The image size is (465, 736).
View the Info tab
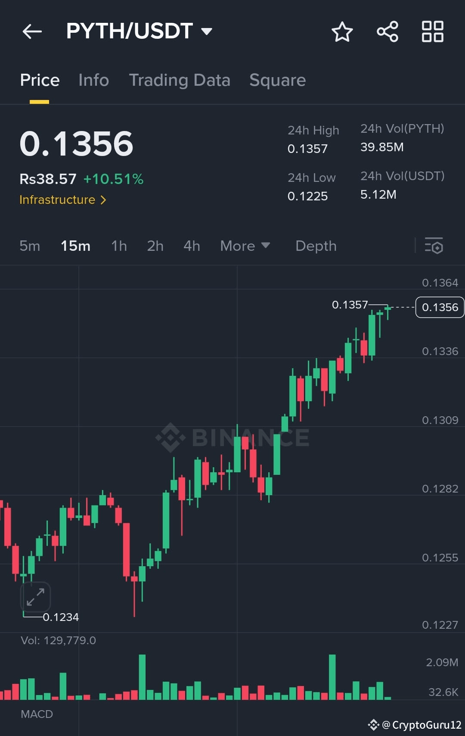93,80
